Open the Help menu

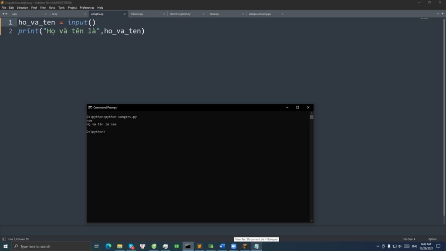(x=100, y=8)
